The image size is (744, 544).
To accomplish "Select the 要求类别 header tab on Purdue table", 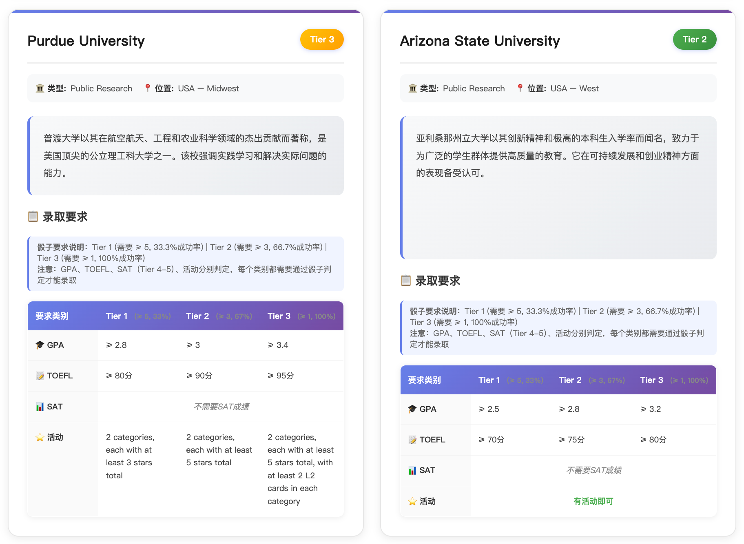I will click(52, 316).
